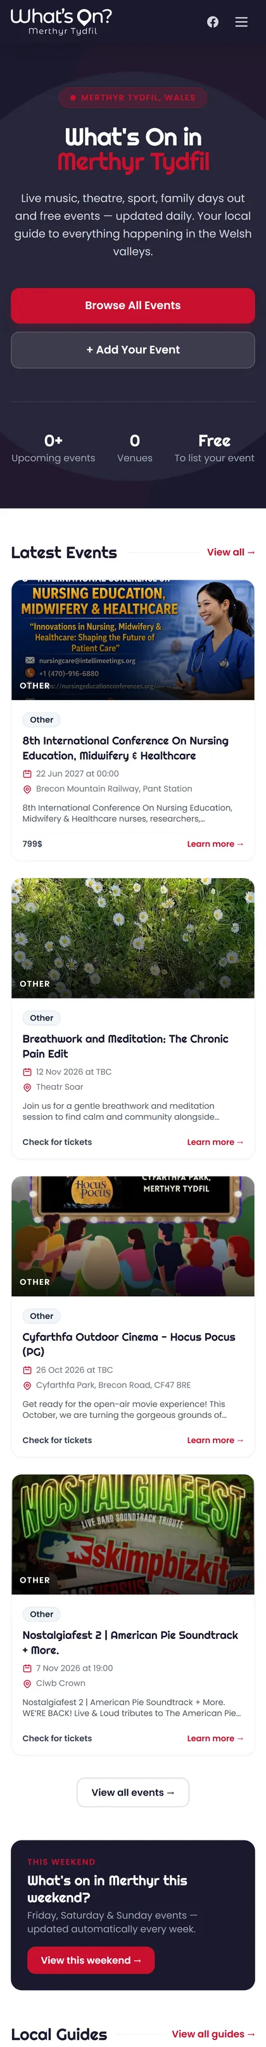
Task: Click the Browse All Events button
Action: (132, 305)
